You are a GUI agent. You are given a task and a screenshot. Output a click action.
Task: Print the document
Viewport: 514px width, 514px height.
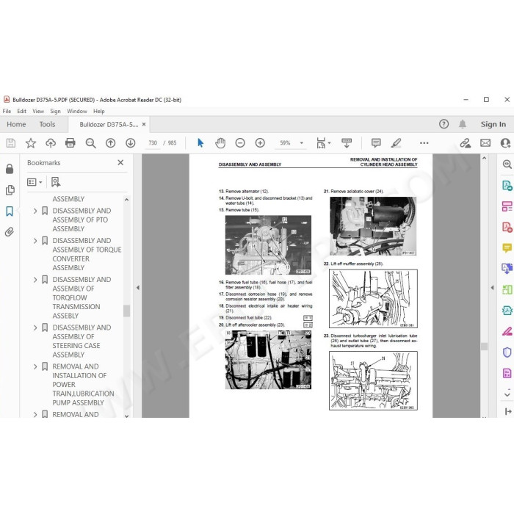pyautogui.click(x=70, y=143)
